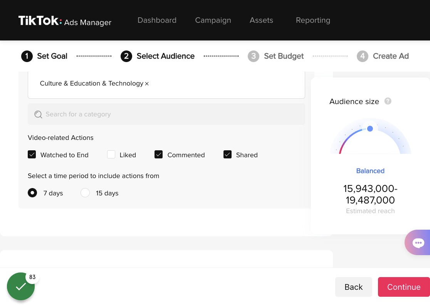
Task: Click the audience size gauge indicator dot
Action: click(370, 129)
